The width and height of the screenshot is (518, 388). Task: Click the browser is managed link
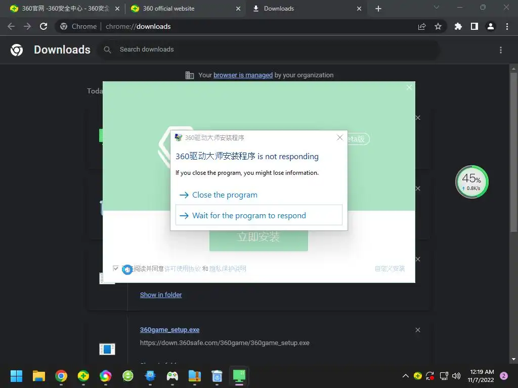coord(243,75)
